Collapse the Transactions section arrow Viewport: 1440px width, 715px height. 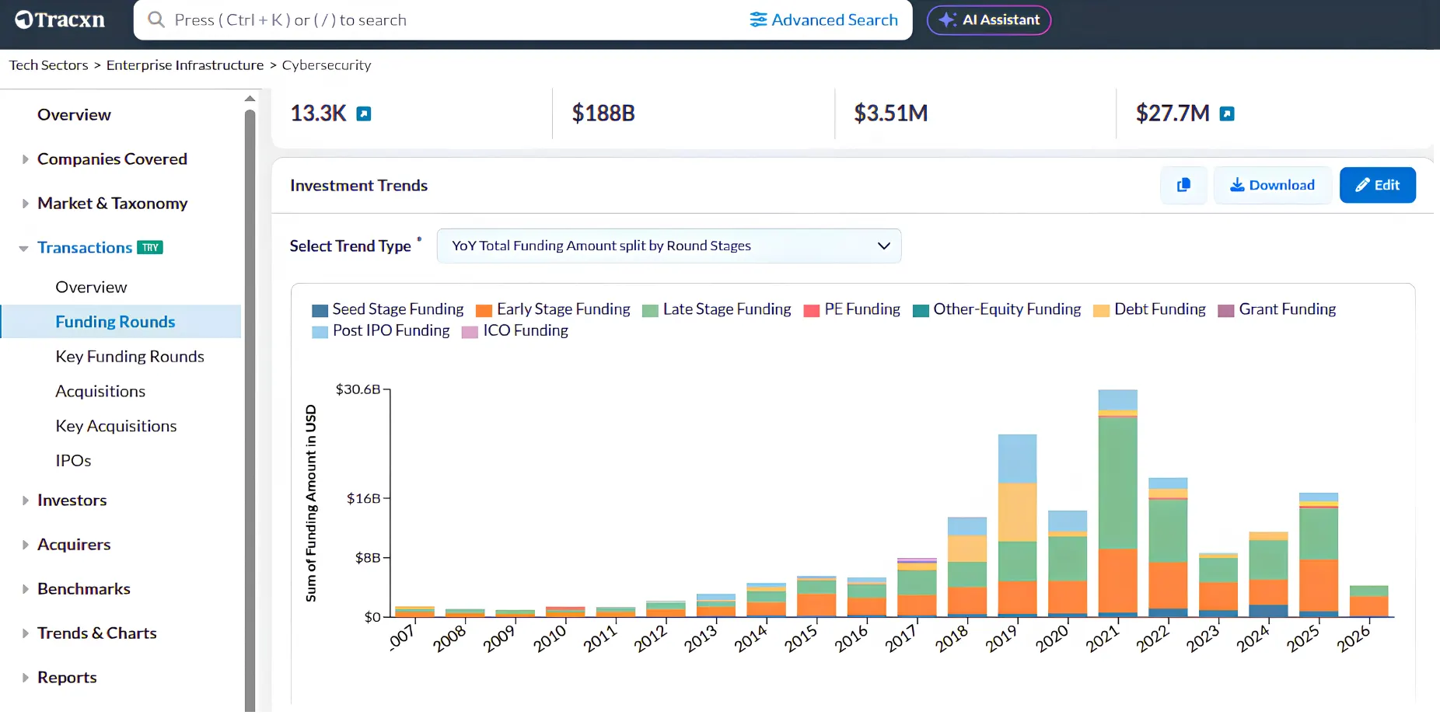click(23, 249)
